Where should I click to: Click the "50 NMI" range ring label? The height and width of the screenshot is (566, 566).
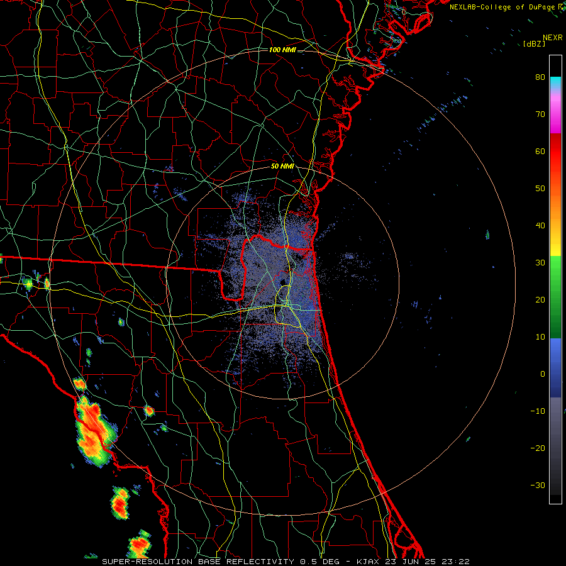(282, 167)
